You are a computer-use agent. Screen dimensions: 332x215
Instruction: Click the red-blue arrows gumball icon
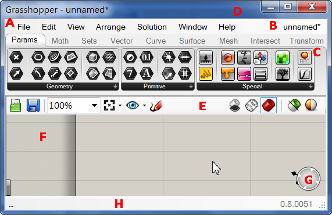(x=260, y=58)
